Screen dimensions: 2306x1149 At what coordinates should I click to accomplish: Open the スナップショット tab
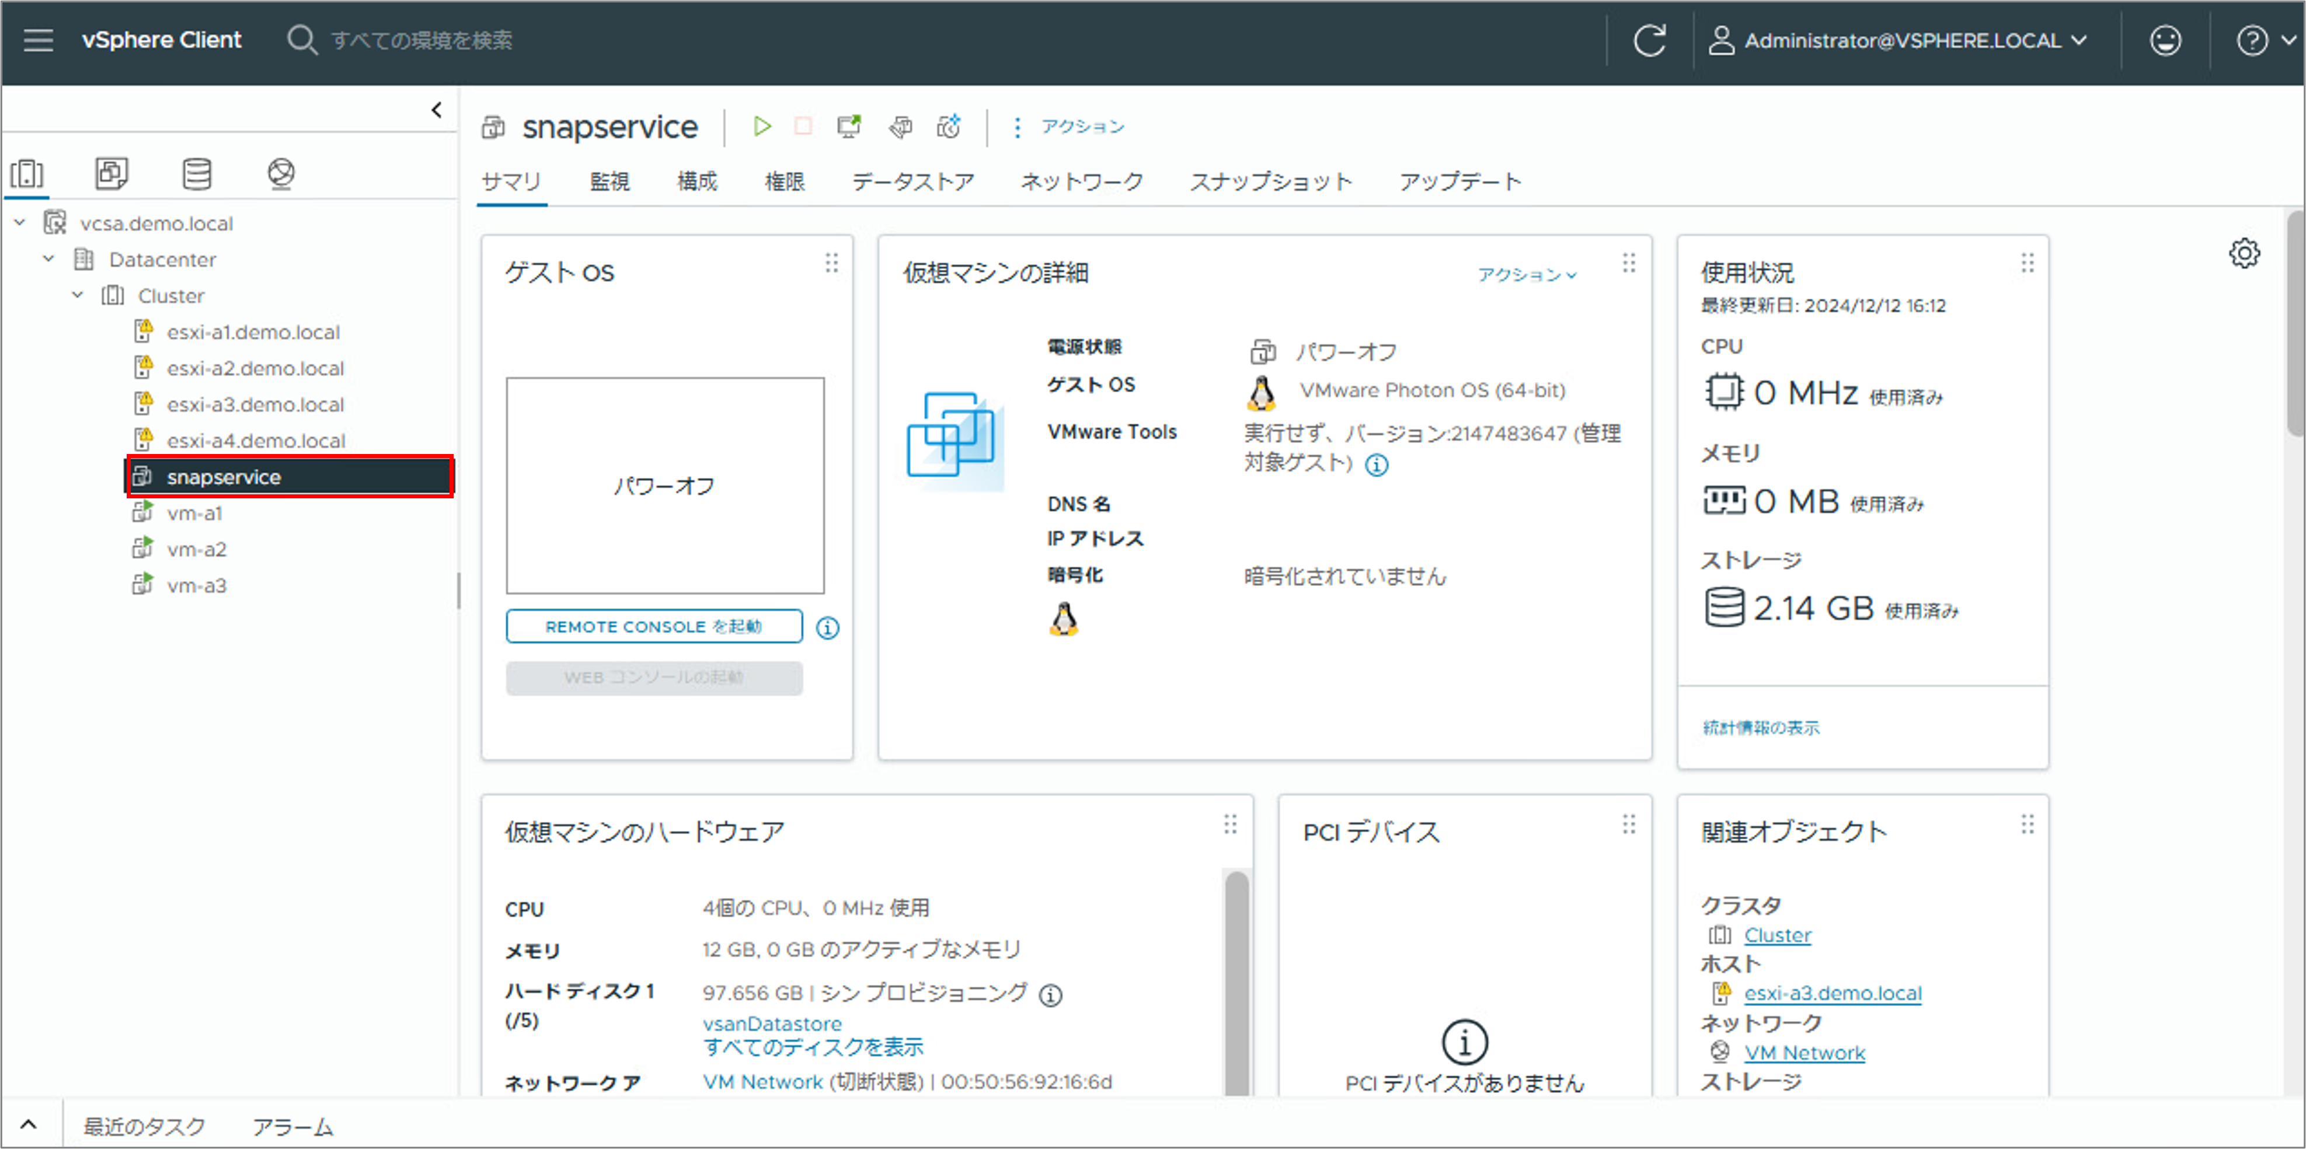coord(1271,181)
